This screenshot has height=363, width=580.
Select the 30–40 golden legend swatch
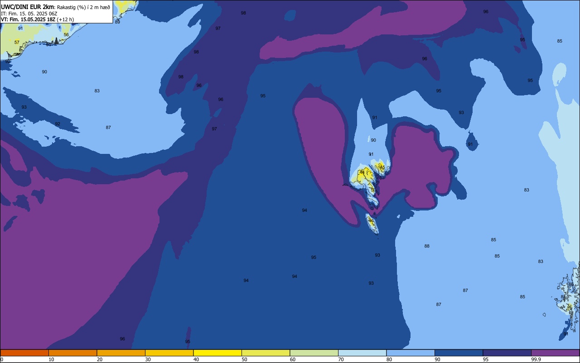click(169, 353)
